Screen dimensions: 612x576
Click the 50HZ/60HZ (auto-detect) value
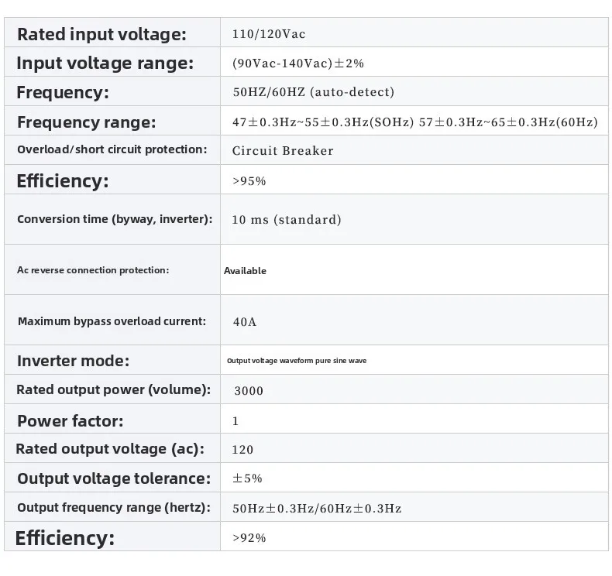click(313, 92)
